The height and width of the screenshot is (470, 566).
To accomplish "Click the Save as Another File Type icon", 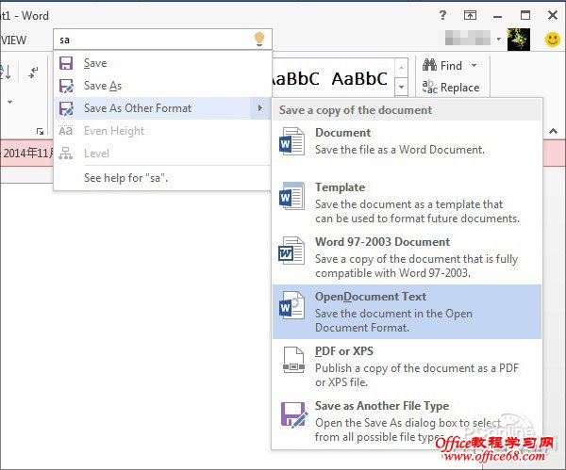I will (x=294, y=414).
